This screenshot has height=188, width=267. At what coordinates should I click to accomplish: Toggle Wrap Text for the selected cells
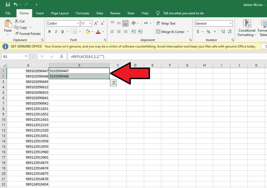tap(166, 23)
